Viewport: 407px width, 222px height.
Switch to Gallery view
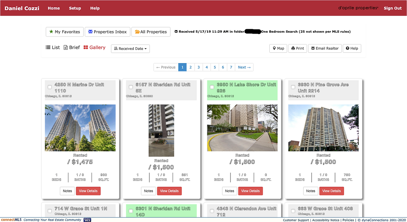tap(94, 48)
